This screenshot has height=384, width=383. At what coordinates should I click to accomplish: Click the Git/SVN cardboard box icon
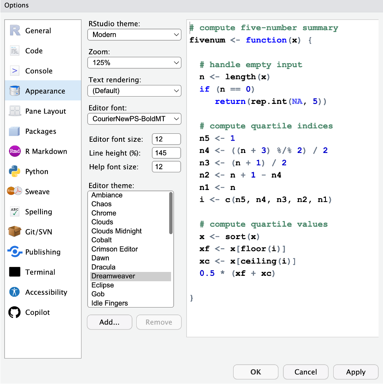click(14, 231)
